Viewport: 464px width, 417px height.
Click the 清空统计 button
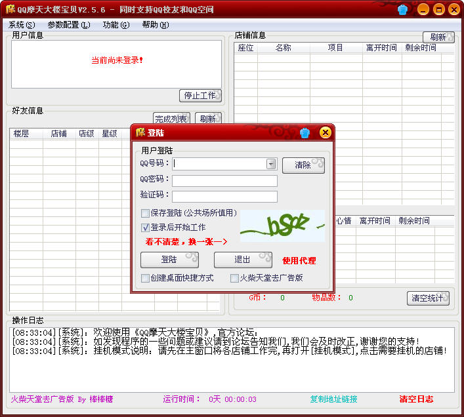[428, 298]
